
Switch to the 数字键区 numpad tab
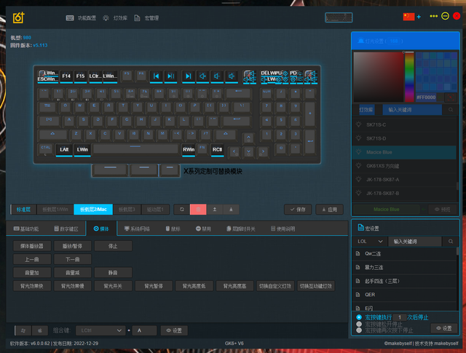pos(66,229)
